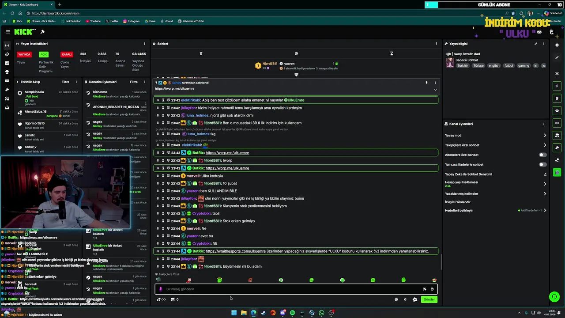Click the stream thumbnail in Yayın bilgisi

[x=450, y=63]
